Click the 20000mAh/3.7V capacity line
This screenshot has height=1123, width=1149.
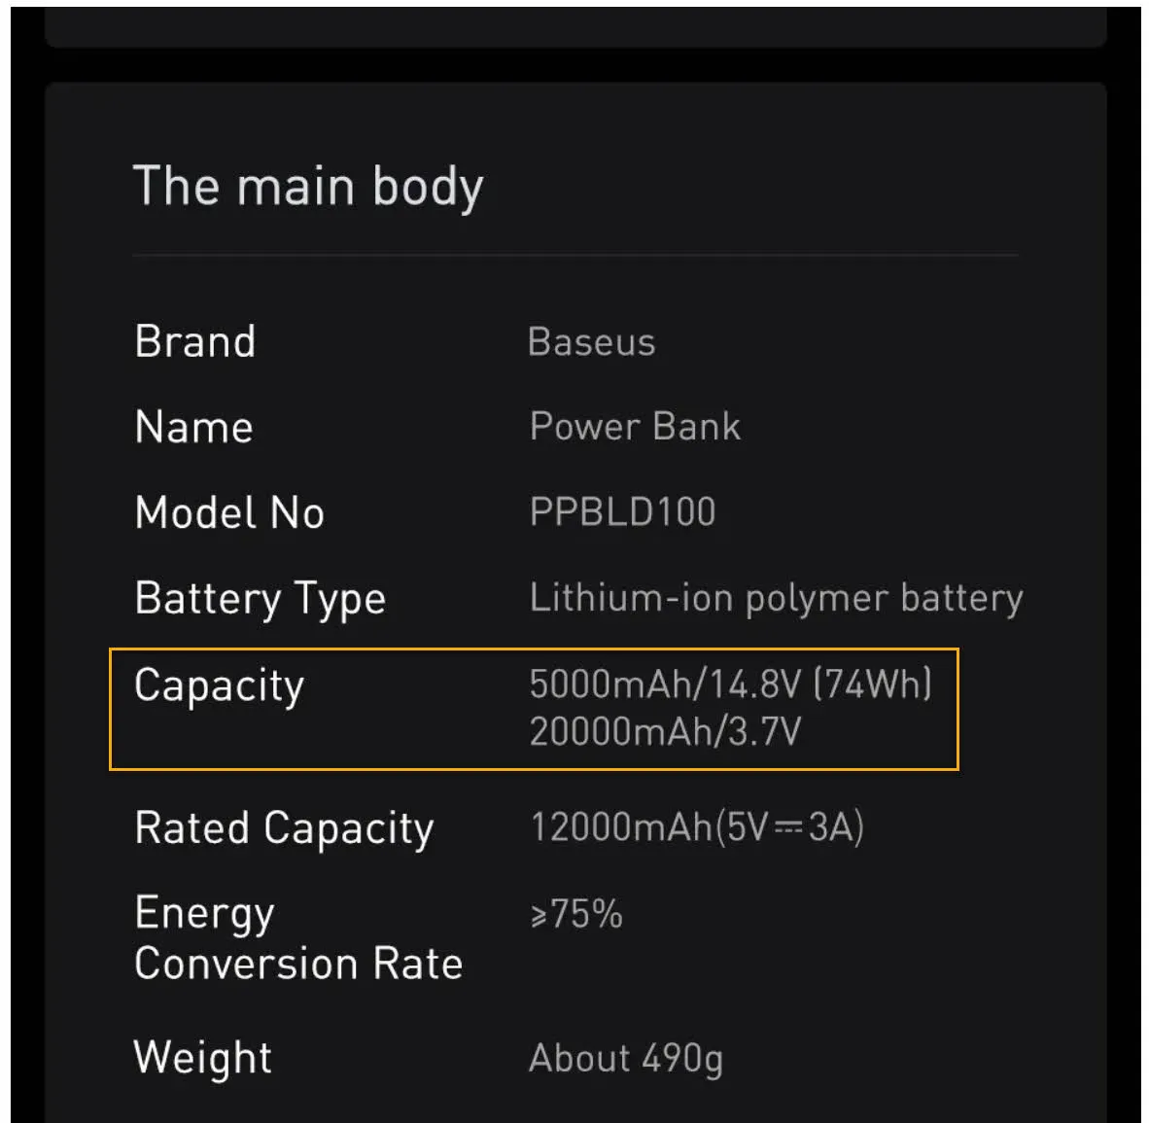(x=665, y=731)
